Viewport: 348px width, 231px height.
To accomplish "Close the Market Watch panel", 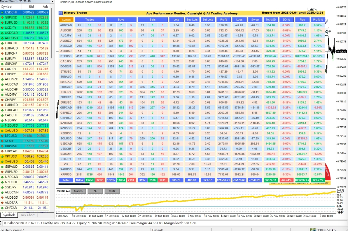I will pos(52,1).
